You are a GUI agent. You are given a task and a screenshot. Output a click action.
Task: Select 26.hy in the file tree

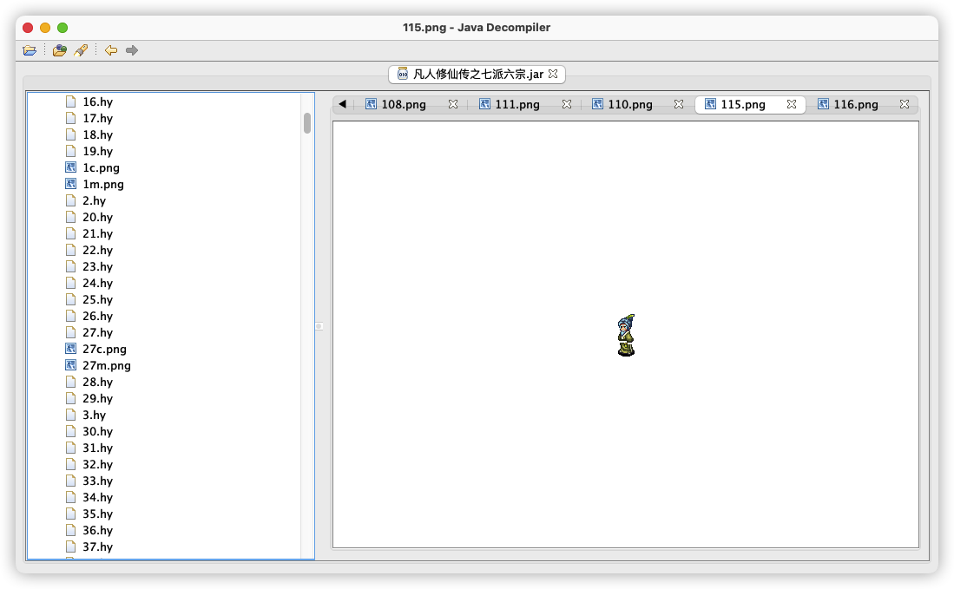97,316
